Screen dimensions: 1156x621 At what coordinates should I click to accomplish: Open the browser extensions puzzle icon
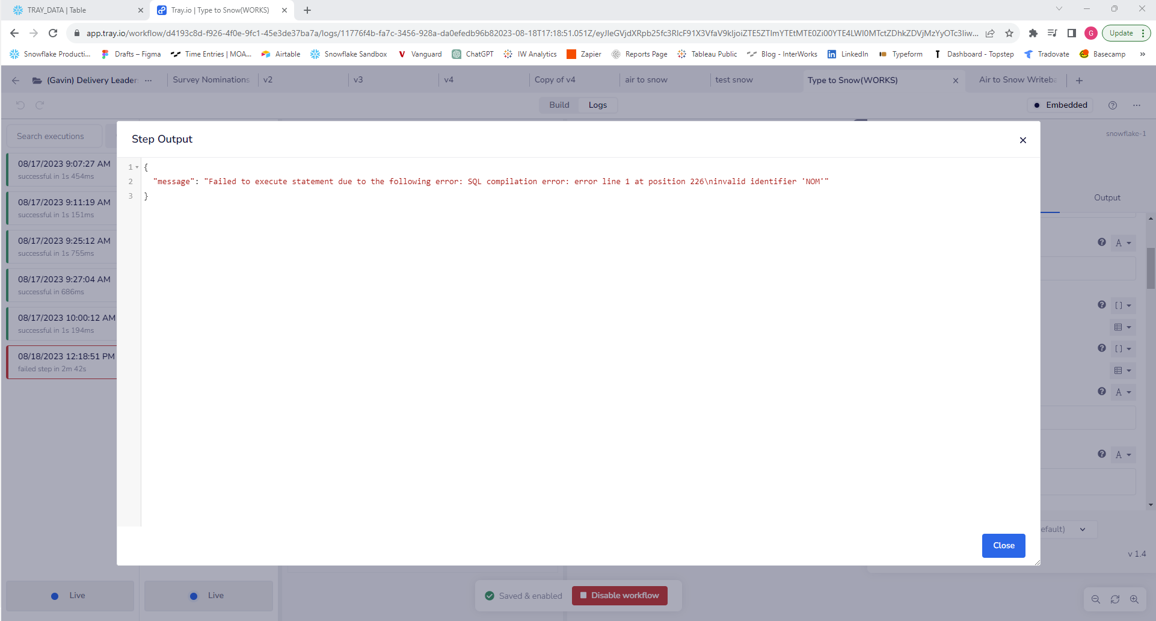pyautogui.click(x=1033, y=33)
